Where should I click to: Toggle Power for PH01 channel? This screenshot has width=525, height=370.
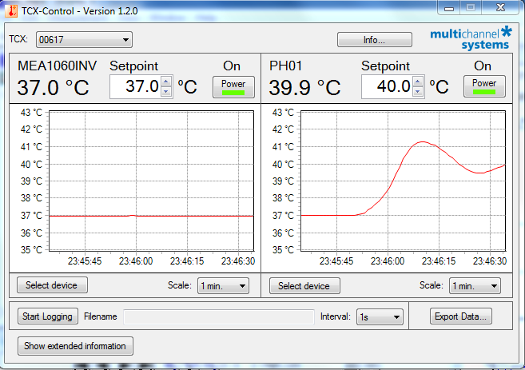484,87
